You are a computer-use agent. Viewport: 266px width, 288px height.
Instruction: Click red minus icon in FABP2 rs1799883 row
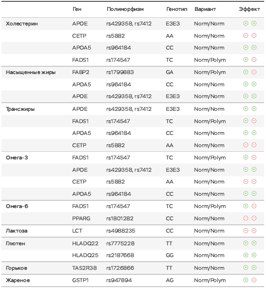click(x=254, y=72)
